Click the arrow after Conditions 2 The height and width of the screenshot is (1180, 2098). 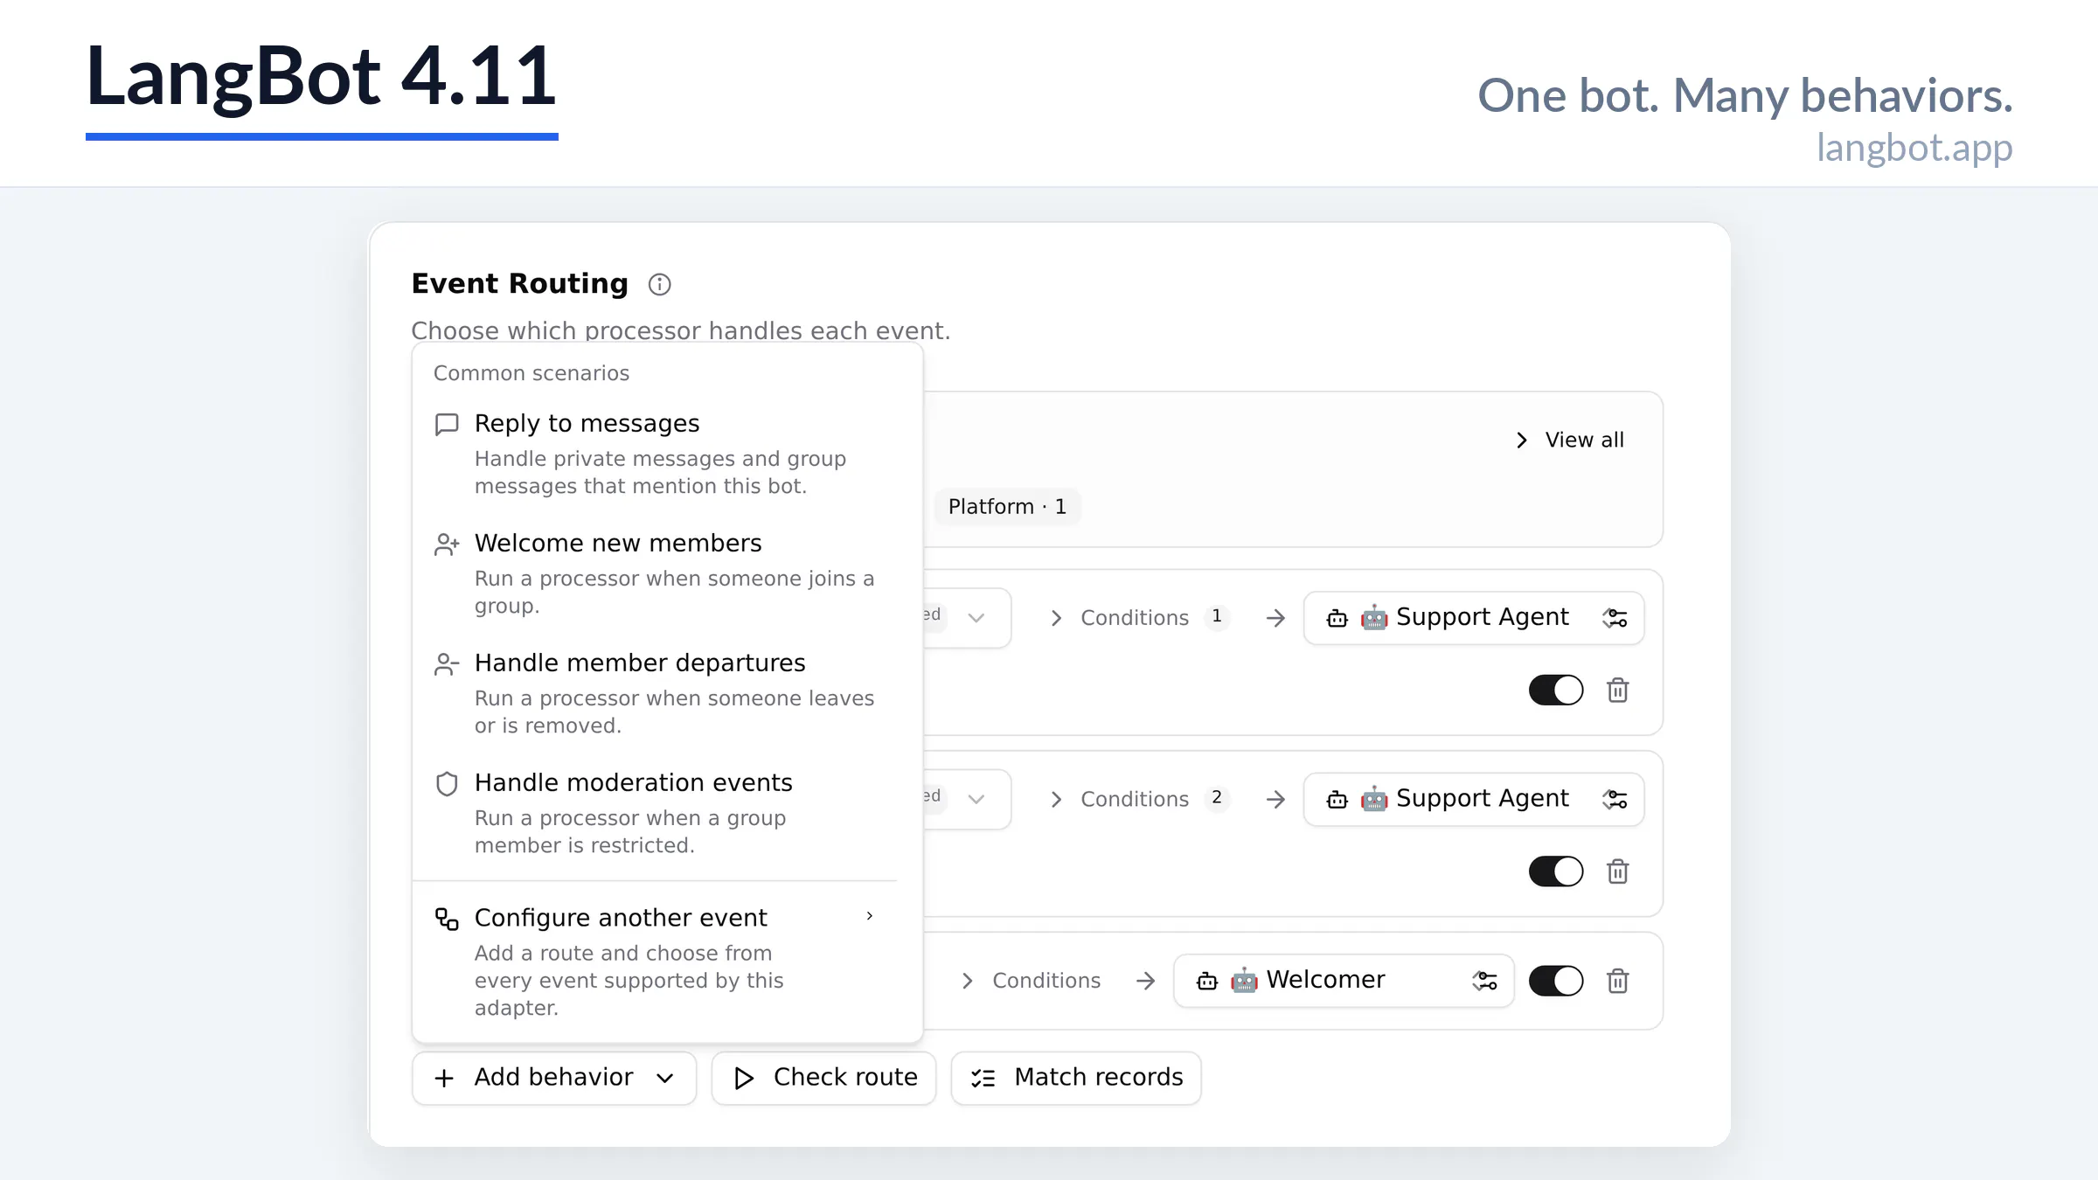pyautogui.click(x=1275, y=799)
